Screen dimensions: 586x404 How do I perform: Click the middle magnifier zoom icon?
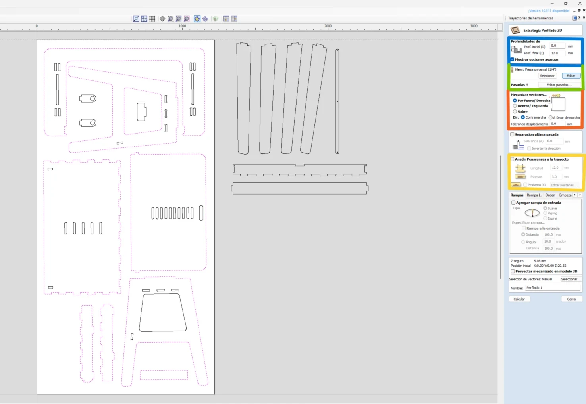179,19
